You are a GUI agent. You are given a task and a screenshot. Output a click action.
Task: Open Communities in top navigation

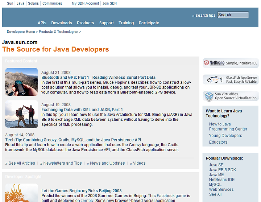point(52,3)
